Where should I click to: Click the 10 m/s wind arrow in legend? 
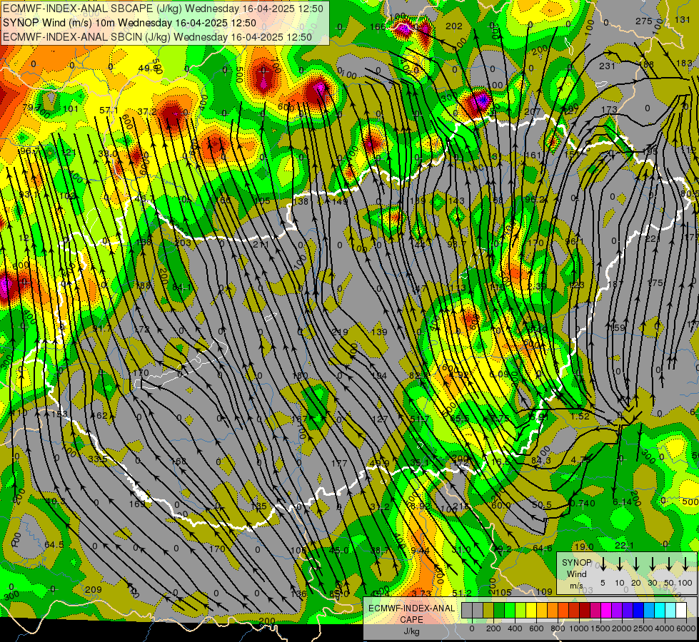click(619, 564)
